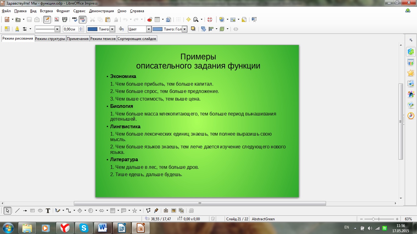Open LibreOffice Help lifebuoy icon
This screenshot has width=417, height=234.
209,19
